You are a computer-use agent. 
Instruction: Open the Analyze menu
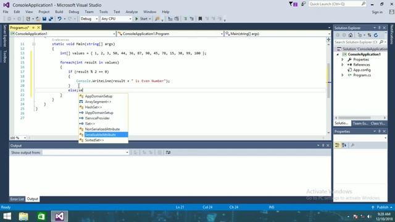pos(131,12)
